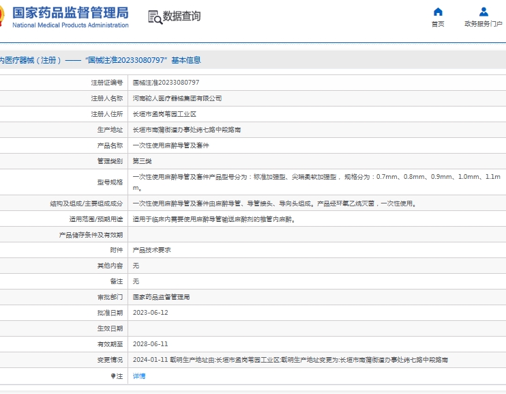Click registrant address 长垣市孟岗苇园工业区

[164, 114]
